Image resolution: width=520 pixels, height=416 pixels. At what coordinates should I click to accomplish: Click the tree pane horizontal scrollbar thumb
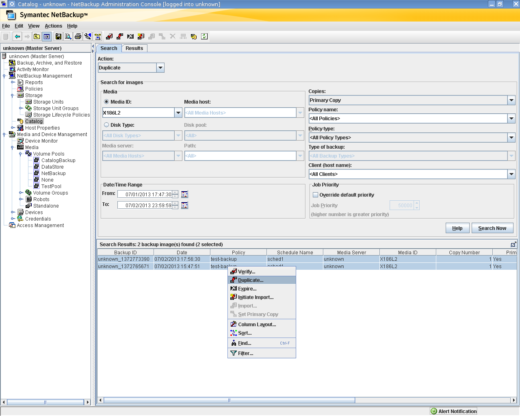pos(45,402)
